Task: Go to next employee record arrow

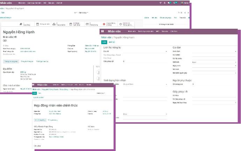Action: point(189,12)
